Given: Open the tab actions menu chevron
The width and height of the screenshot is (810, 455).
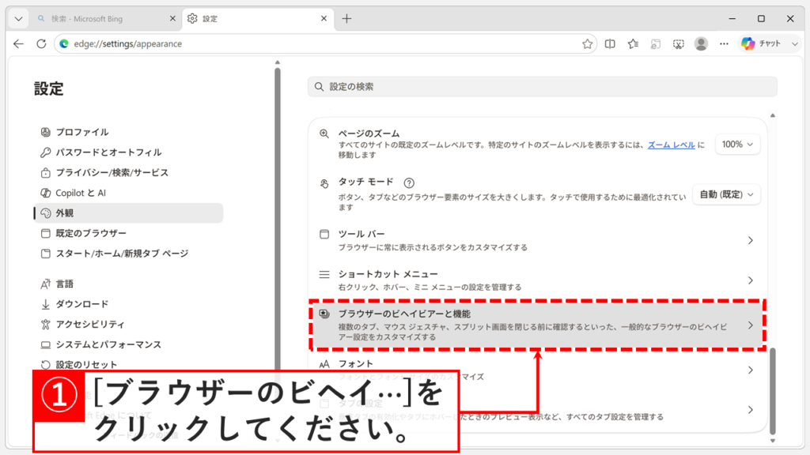Looking at the screenshot, I should 19,19.
